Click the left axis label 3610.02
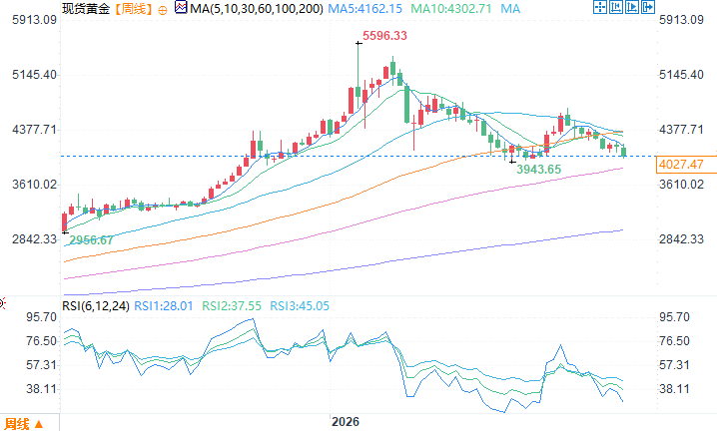Screen dimensions: 717x431 pos(34,185)
